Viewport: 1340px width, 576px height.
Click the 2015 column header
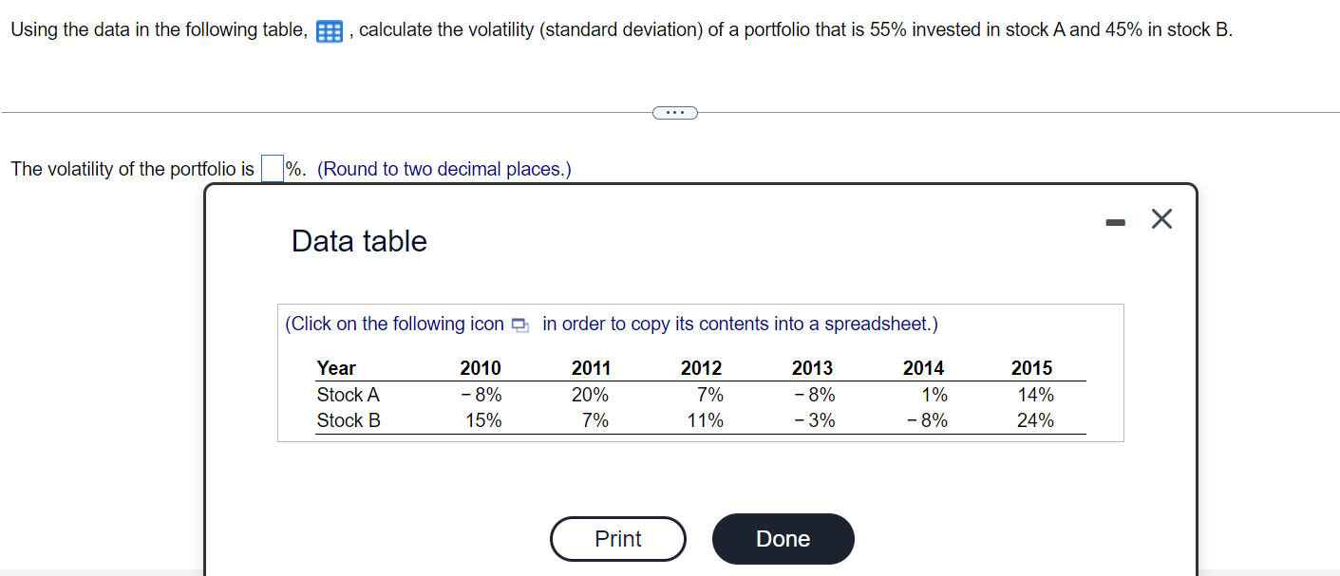[1032, 368]
